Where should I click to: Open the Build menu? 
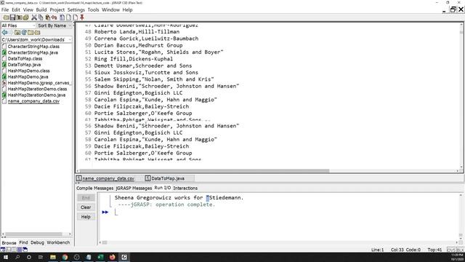pyautogui.click(x=41, y=9)
